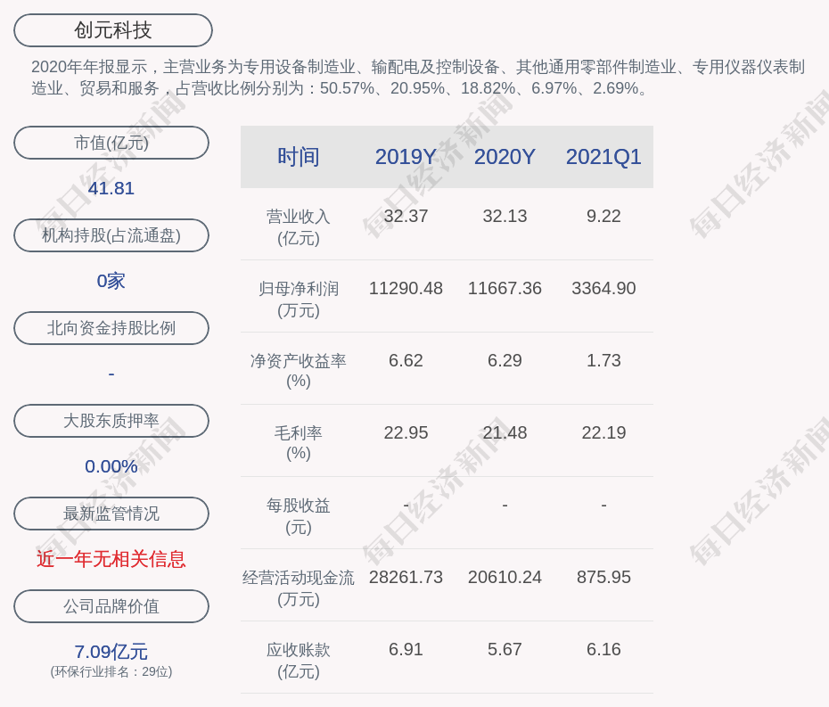Image resolution: width=829 pixels, height=707 pixels.
Task: Open the 最新监管情况 label pill
Action: [x=111, y=514]
